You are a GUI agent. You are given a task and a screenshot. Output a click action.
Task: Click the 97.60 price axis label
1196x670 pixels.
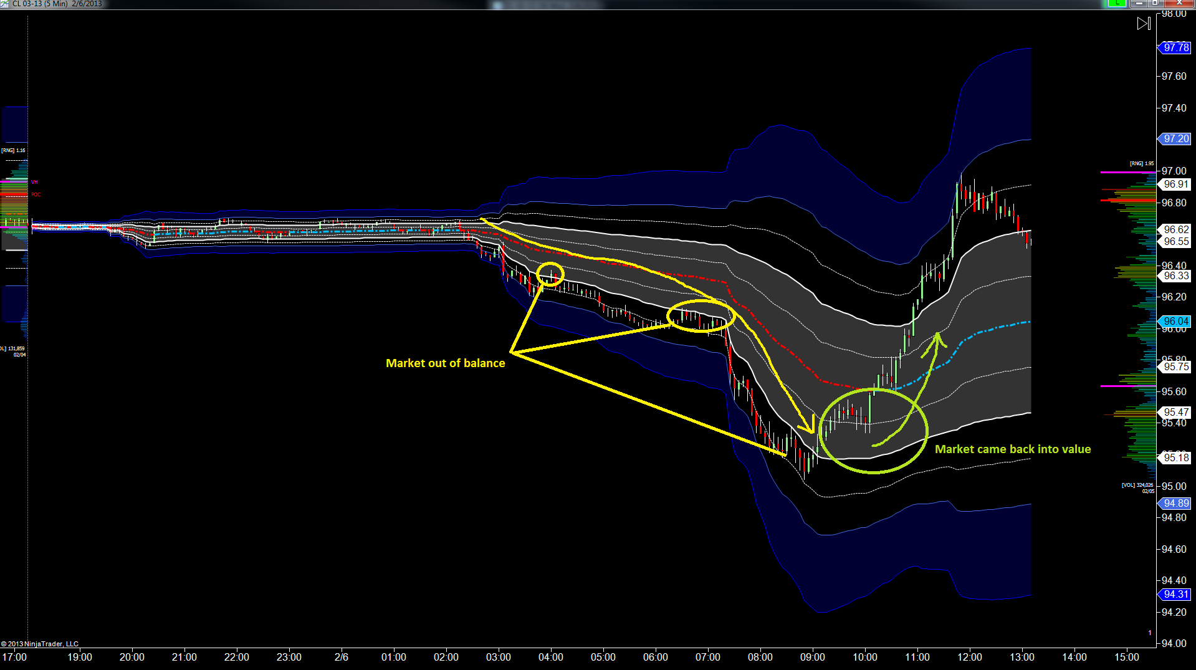coord(1174,76)
